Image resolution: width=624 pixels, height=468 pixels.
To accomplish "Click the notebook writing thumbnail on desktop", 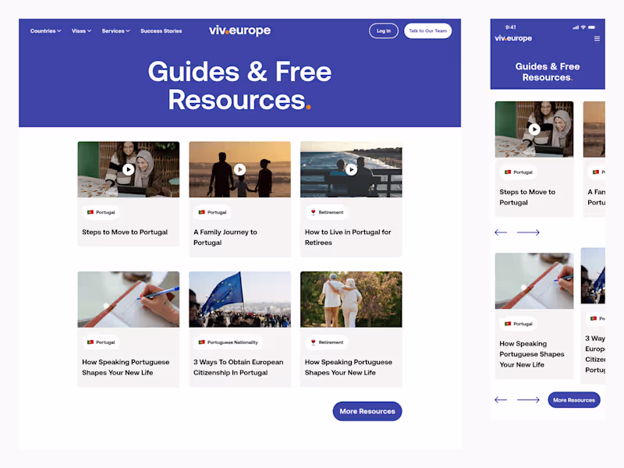I will coord(128,300).
